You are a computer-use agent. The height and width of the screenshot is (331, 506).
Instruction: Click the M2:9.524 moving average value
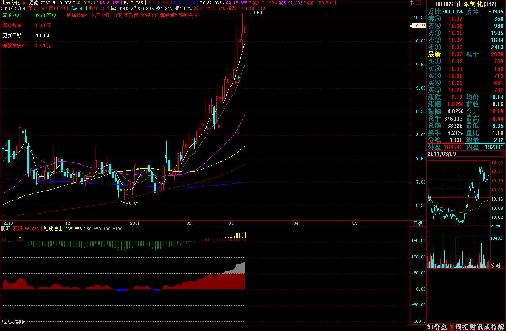click(88, 3)
